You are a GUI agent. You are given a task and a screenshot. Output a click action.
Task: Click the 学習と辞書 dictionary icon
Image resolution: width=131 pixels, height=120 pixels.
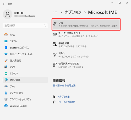click(x=54, y=44)
